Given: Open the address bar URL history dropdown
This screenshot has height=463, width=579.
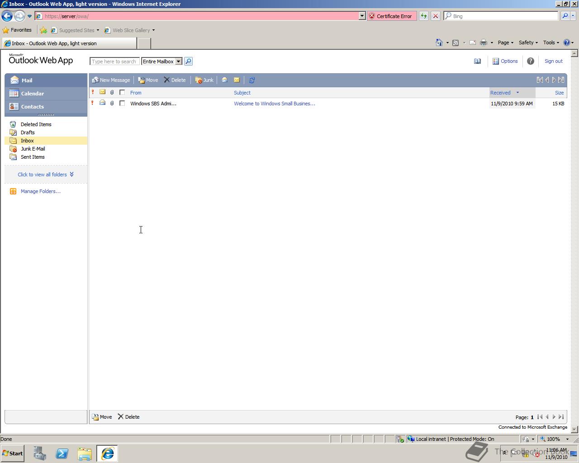Looking at the screenshot, I should 362,16.
